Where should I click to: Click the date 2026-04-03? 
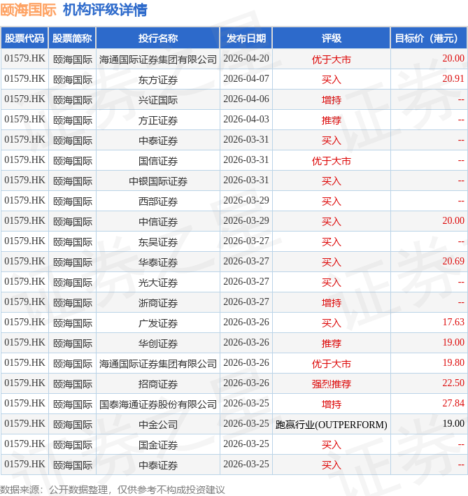tap(246, 119)
